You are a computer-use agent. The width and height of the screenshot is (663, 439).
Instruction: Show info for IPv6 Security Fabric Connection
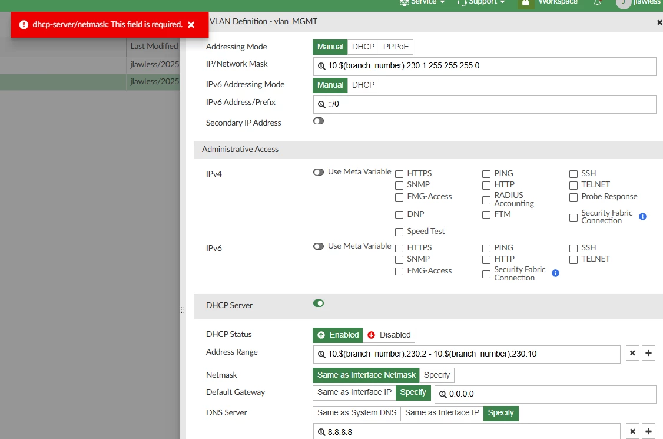point(556,273)
